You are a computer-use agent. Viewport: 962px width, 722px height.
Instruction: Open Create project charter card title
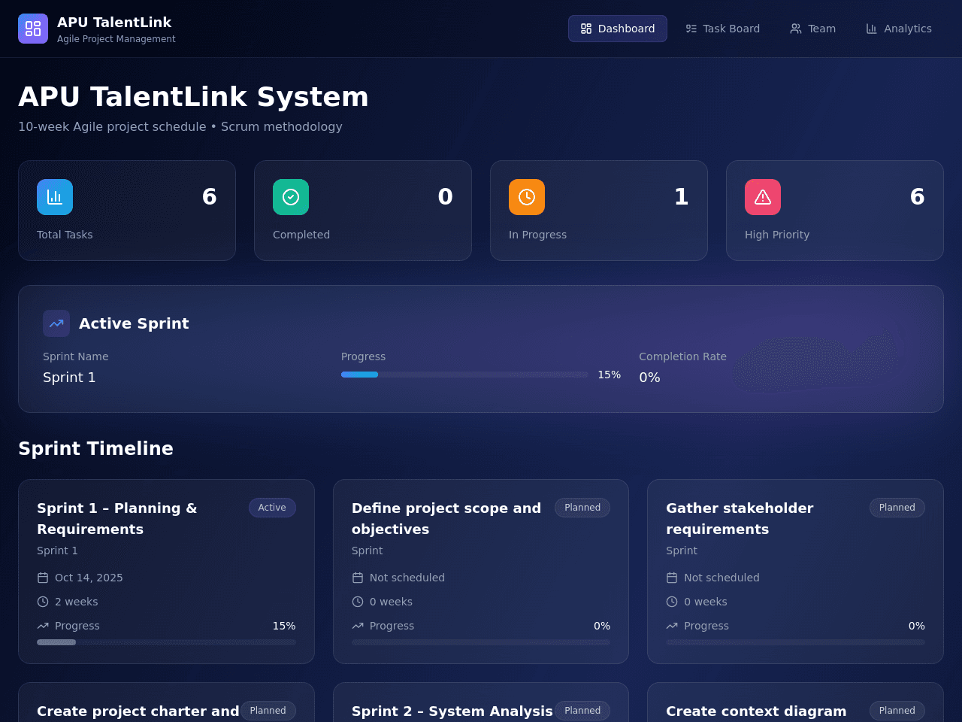click(x=138, y=711)
